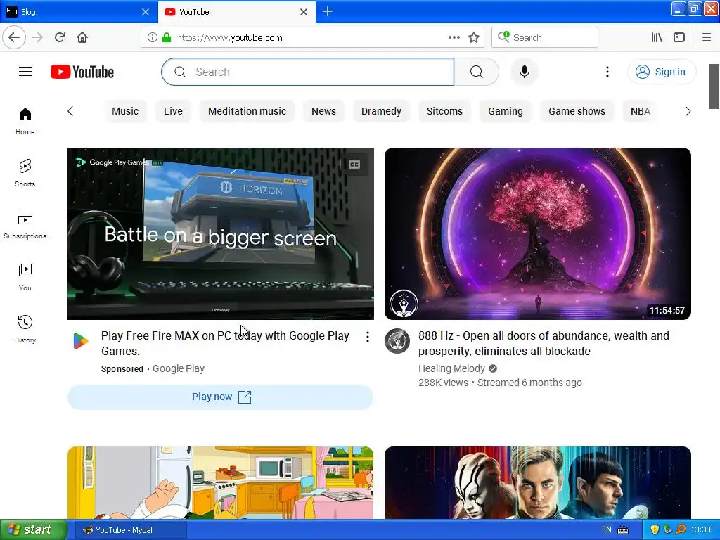Image resolution: width=720 pixels, height=540 pixels.
Task: Close the Blog tab
Action: tap(146, 12)
